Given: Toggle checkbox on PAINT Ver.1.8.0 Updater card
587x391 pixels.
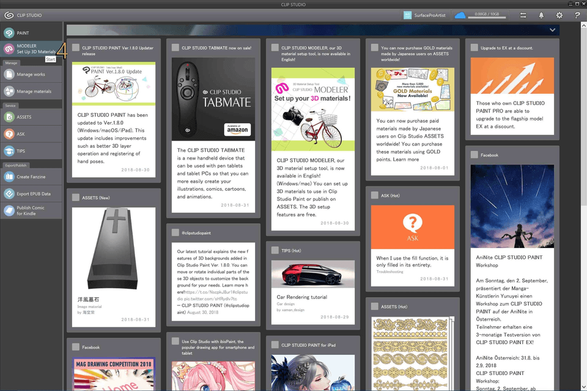Looking at the screenshot, I should coord(76,48).
